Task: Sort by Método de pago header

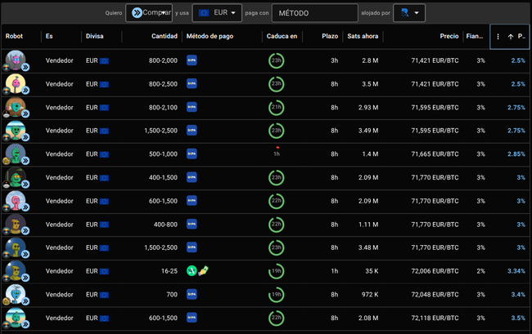Action: click(x=210, y=36)
